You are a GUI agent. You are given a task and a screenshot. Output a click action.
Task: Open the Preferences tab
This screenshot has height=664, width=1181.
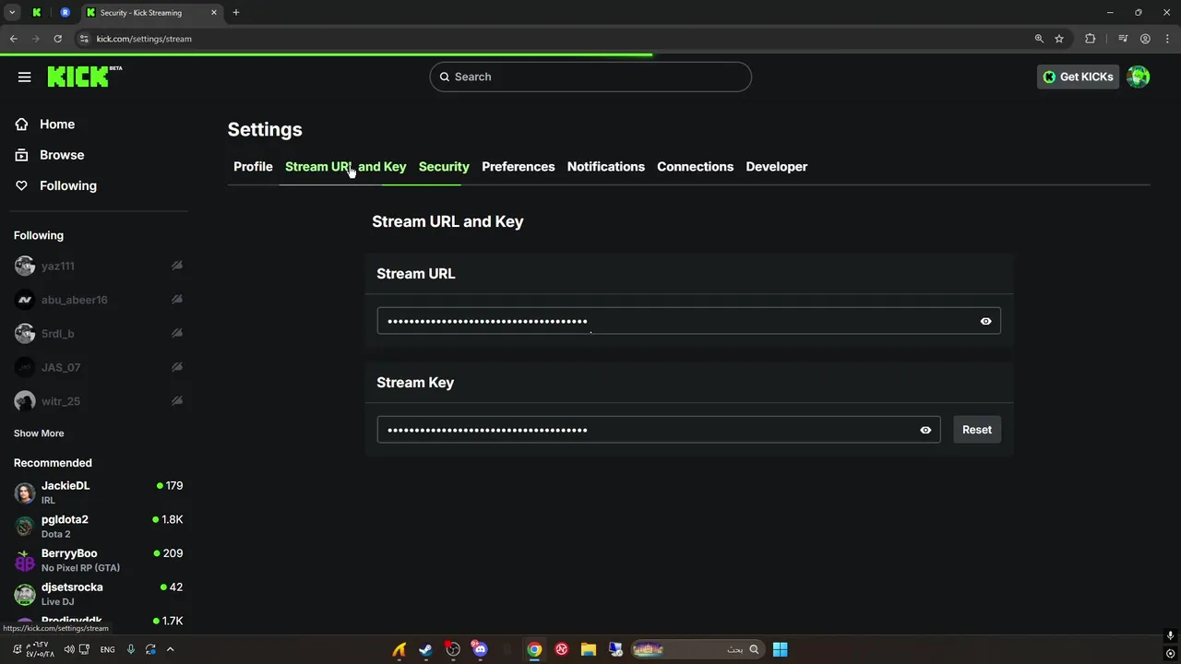click(518, 167)
